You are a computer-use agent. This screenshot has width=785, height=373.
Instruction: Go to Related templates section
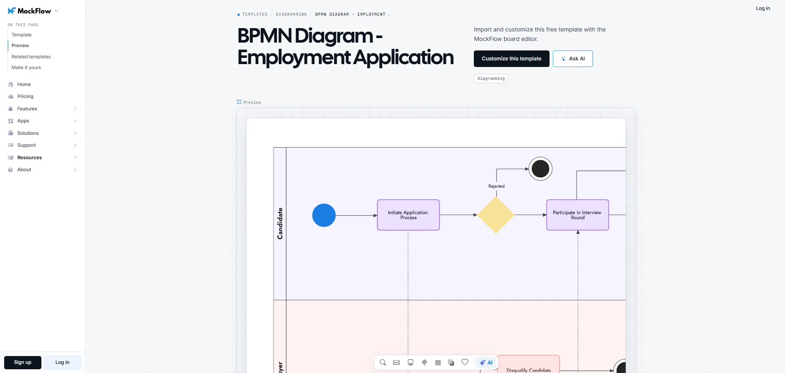coord(31,57)
